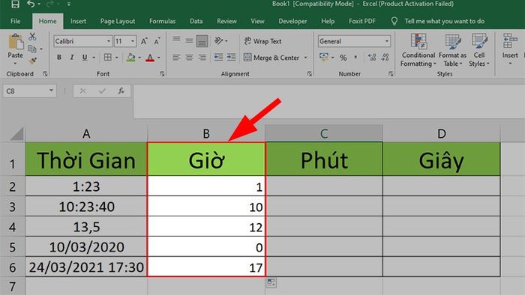
Task: Click Center horizontal align icon
Action: pyautogui.click(x=189, y=58)
